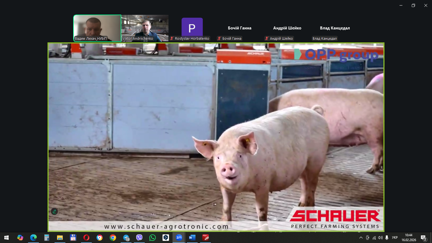Click the shared screen video of pigs
This screenshot has height=243, width=432.
click(216, 137)
